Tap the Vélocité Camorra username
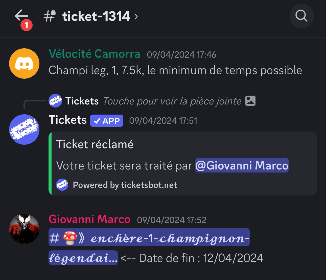 [94, 54]
